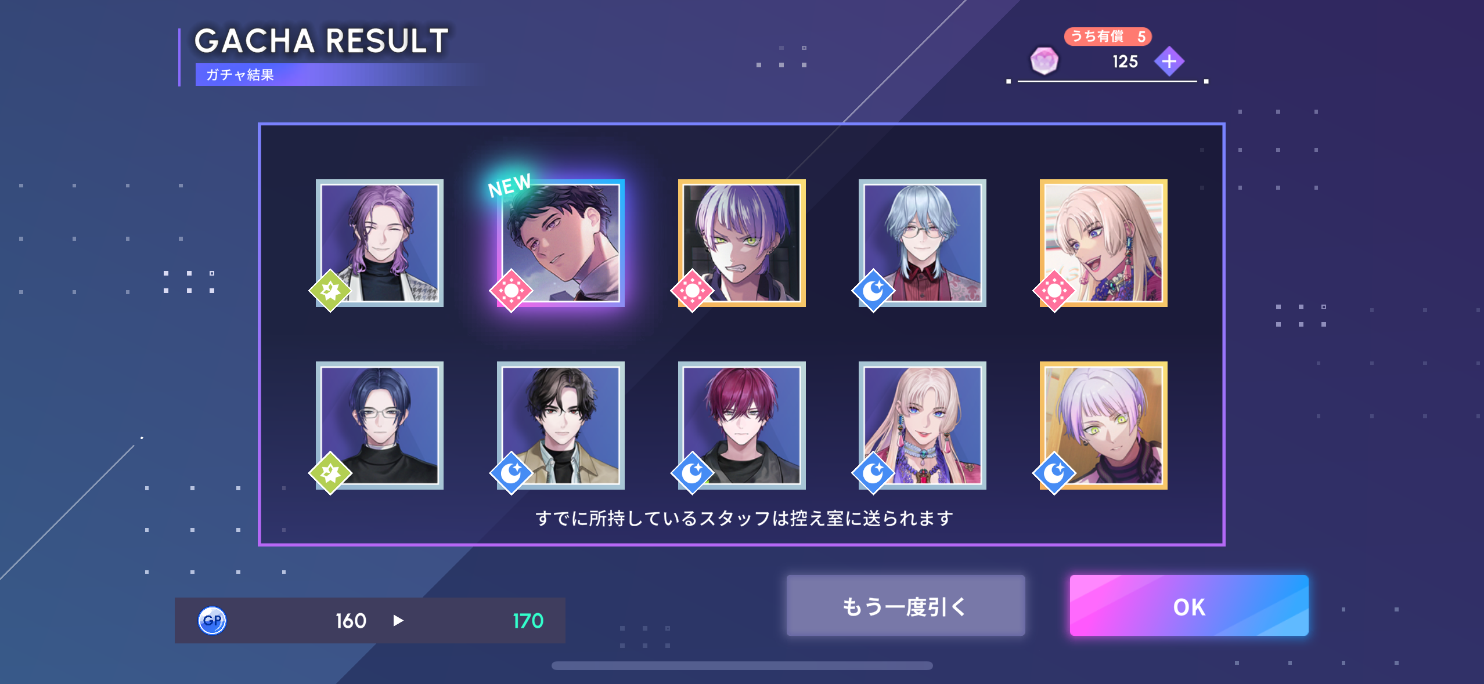
Task: Click the blue moon badge on red-haired card
Action: coord(692,473)
